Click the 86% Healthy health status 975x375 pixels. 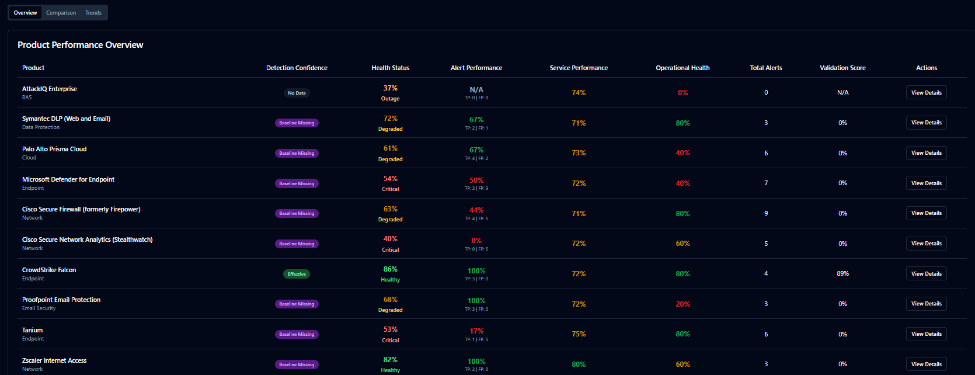click(x=391, y=274)
